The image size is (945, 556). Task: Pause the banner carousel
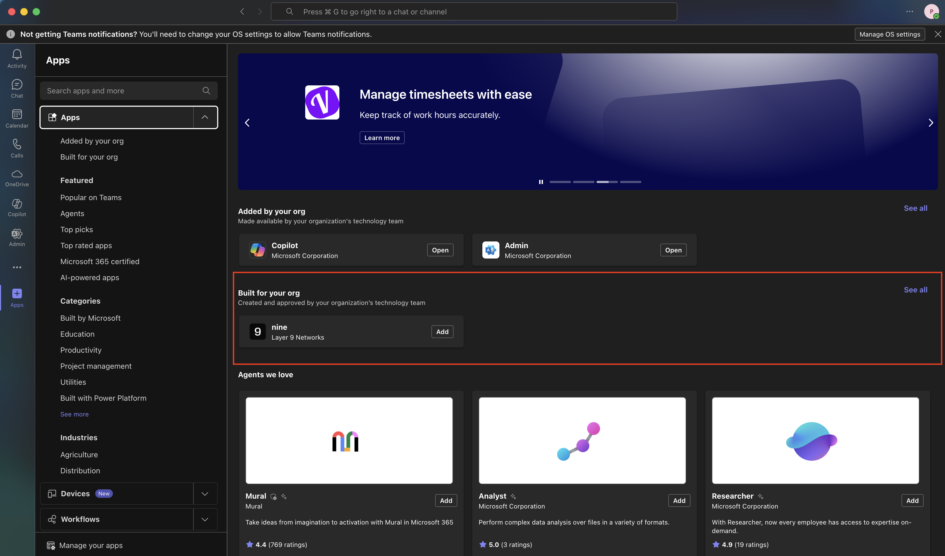pos(541,182)
